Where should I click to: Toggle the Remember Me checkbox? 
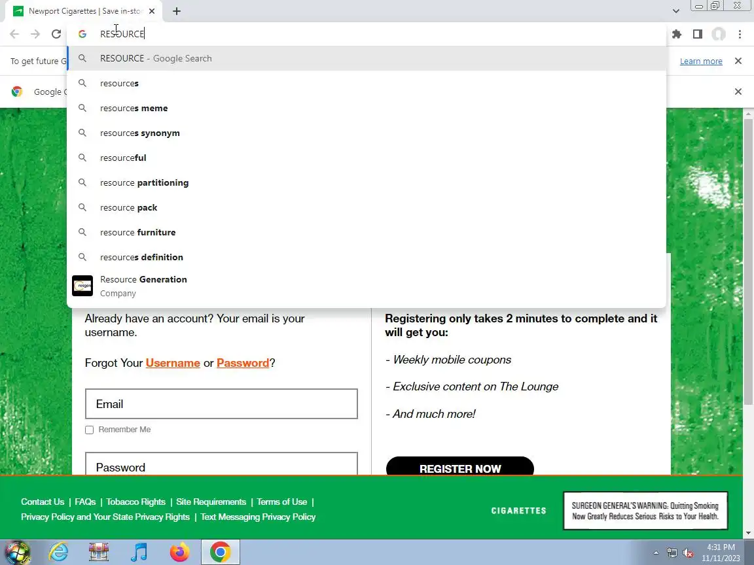pyautogui.click(x=90, y=430)
